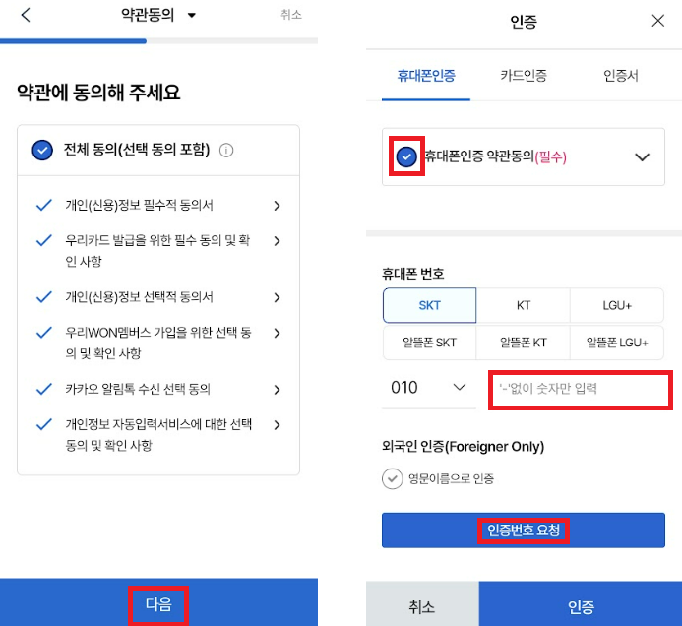
Task: Open chevron for 우리카드 발급을 위한 필수 동의
Action: [278, 240]
